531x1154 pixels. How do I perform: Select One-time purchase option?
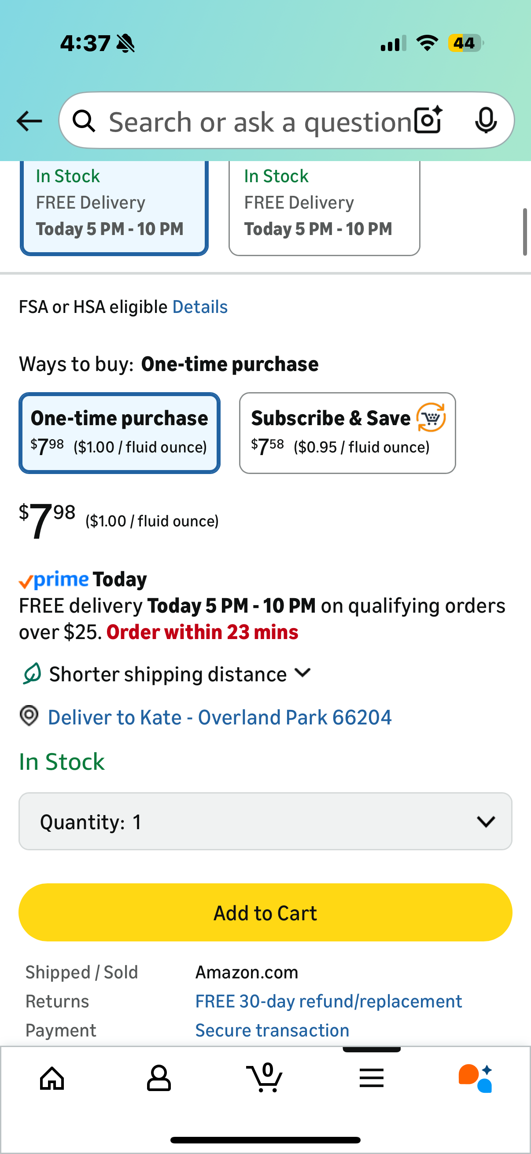[119, 433]
